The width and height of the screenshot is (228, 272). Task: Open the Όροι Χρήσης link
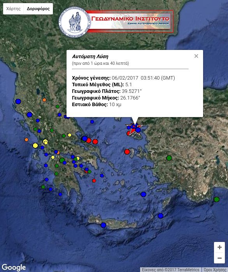click(x=215, y=270)
